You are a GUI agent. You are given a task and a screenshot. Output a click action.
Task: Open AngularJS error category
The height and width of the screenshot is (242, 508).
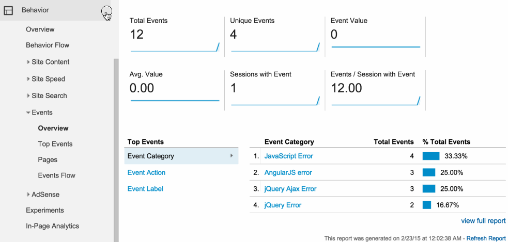point(288,172)
